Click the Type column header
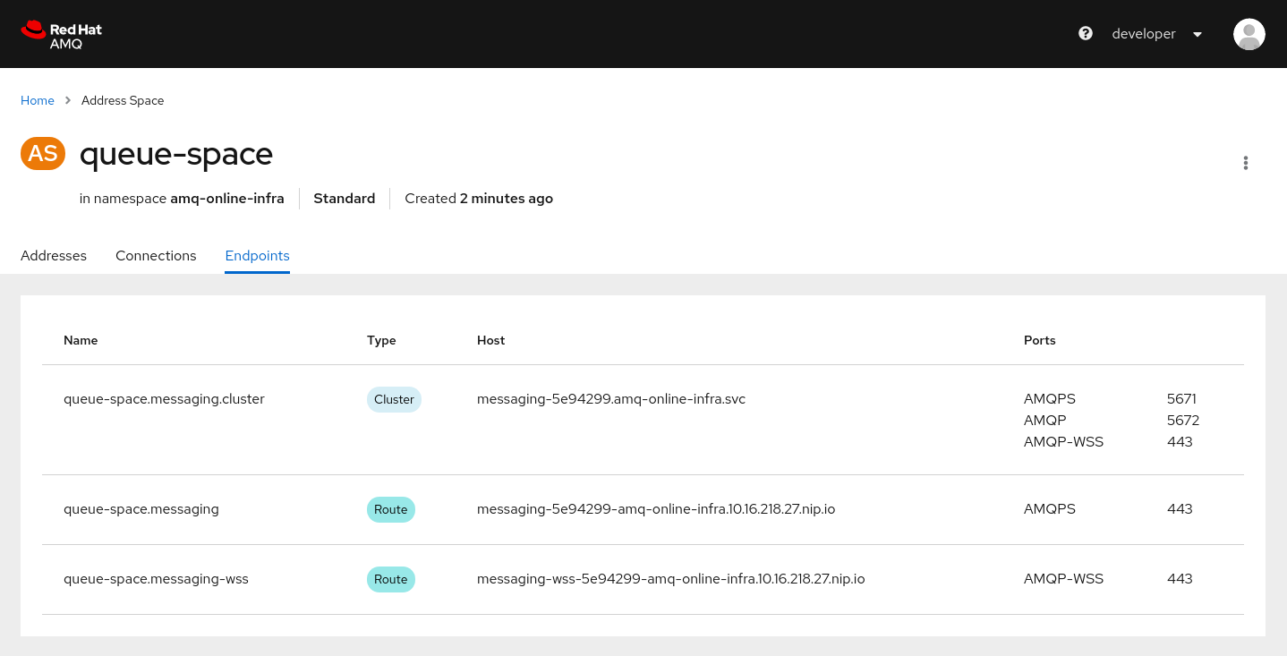 pos(381,340)
